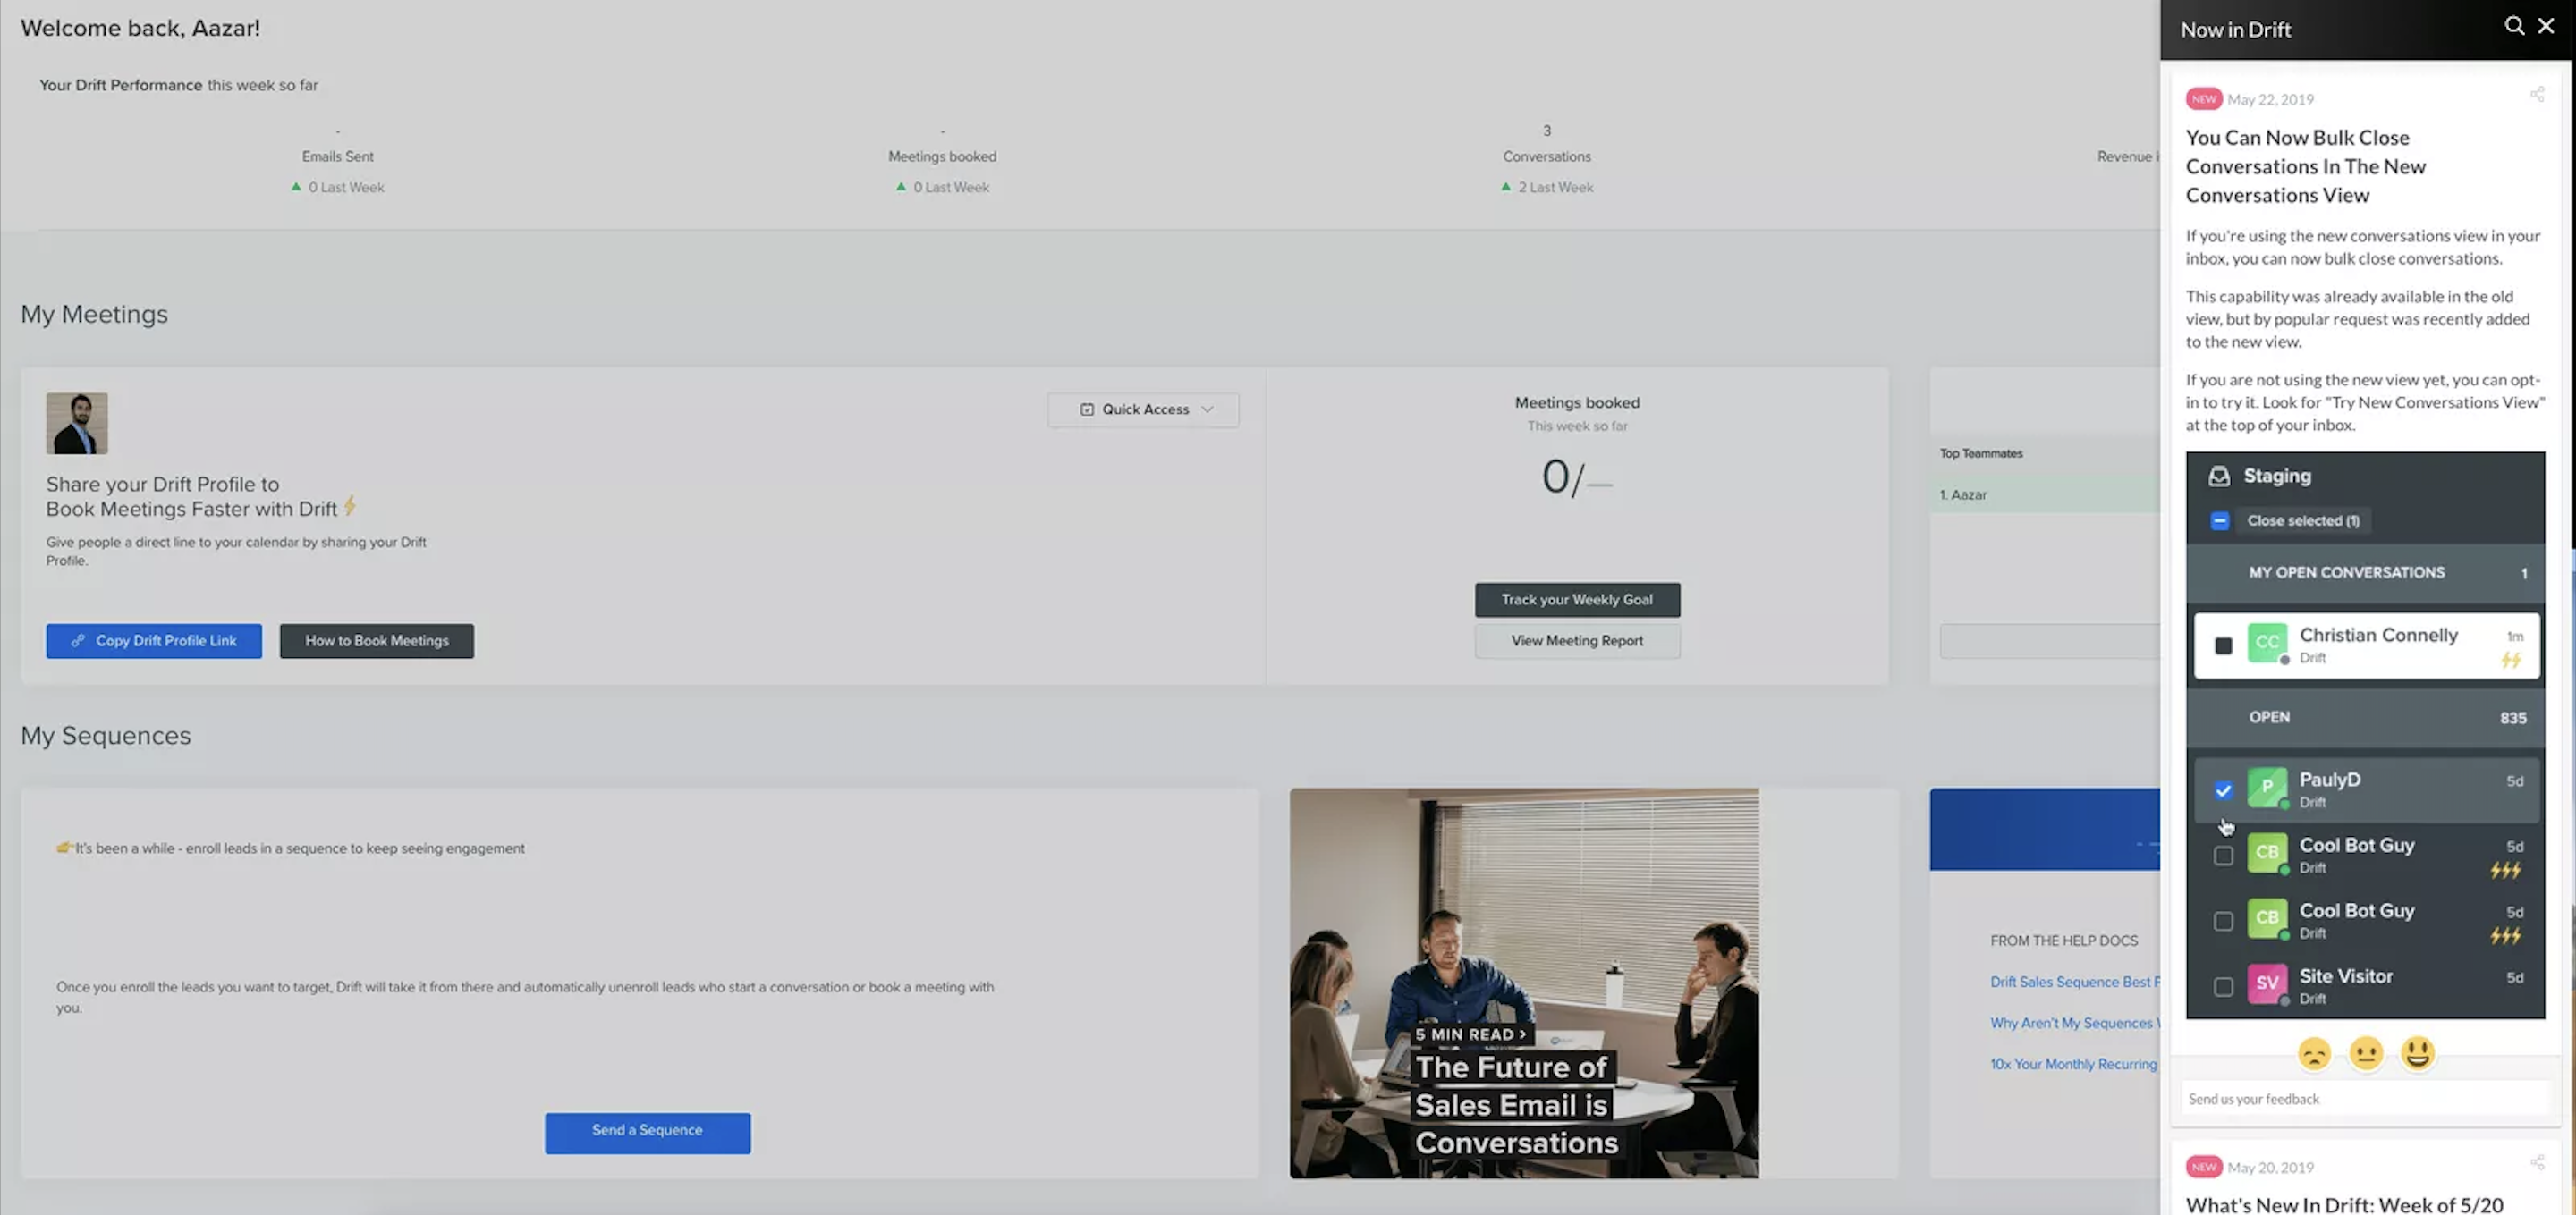
Task: Share the May 20, 2019 post
Action: tap(2537, 1163)
